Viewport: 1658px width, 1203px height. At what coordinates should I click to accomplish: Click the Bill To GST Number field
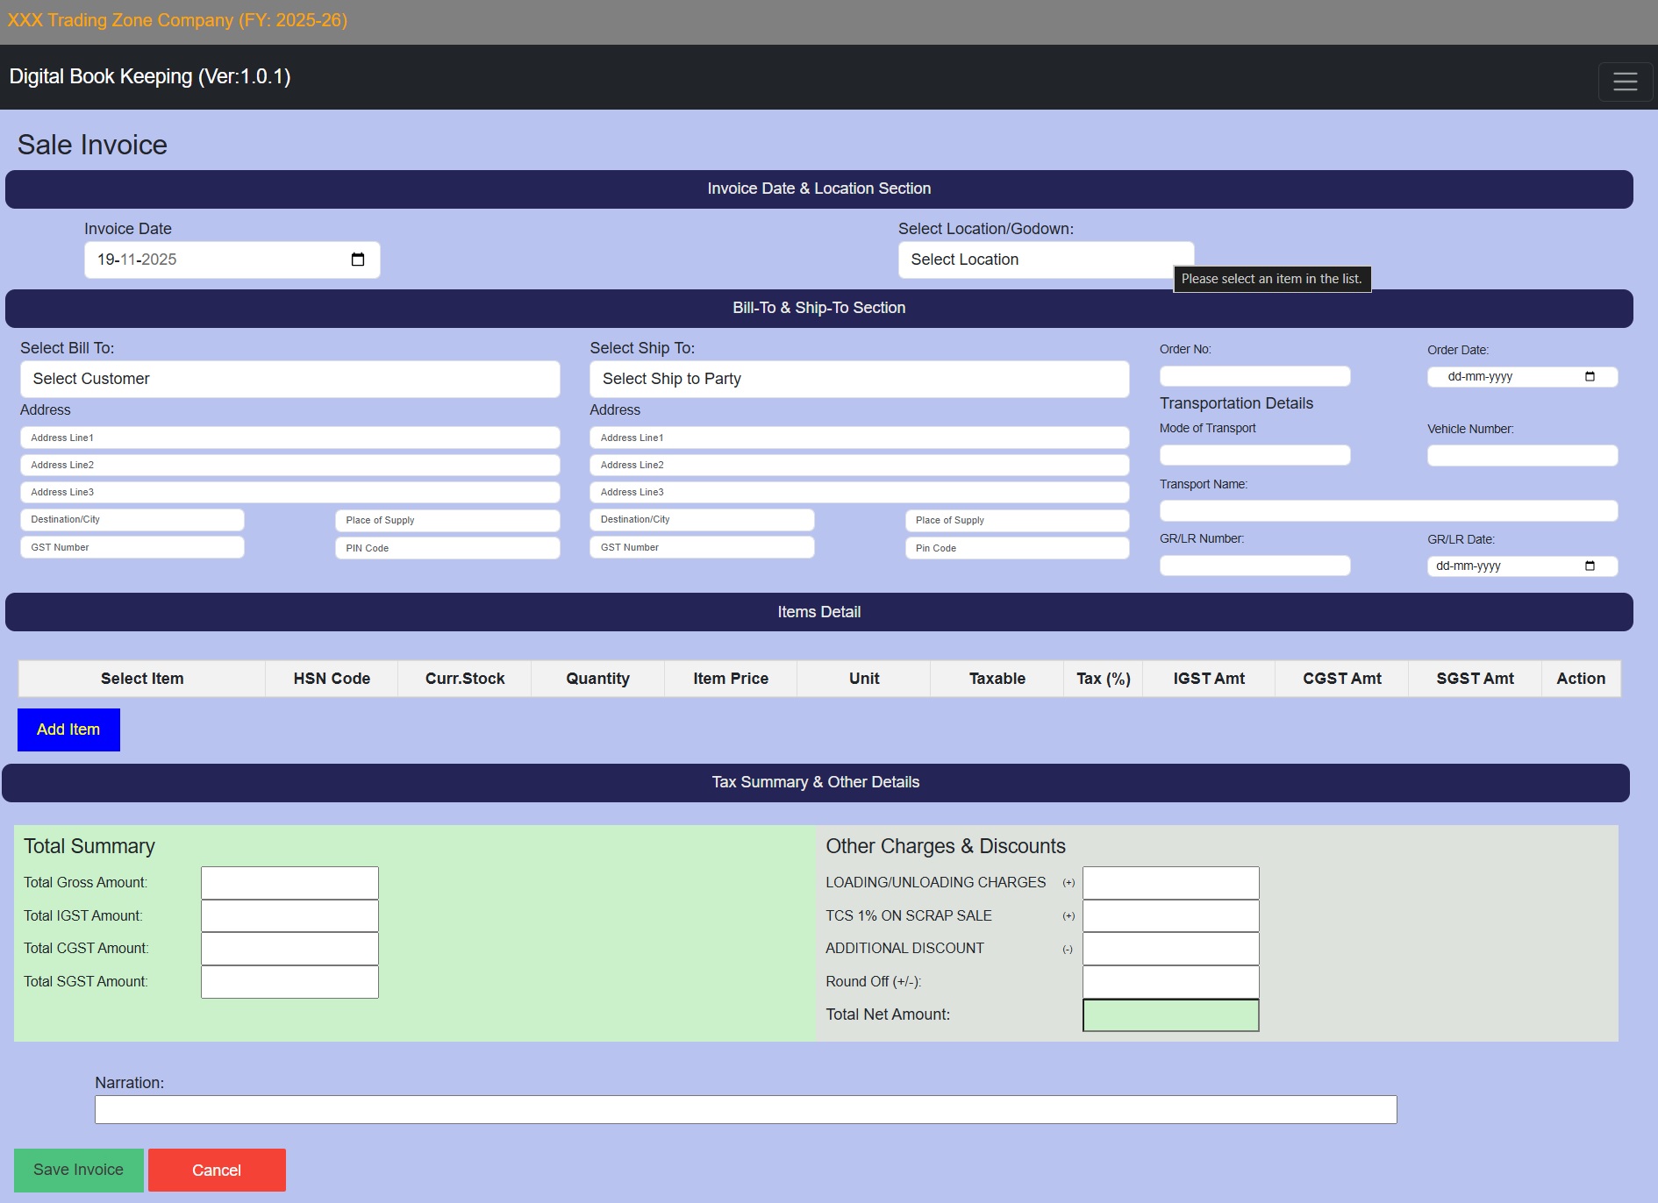[132, 547]
